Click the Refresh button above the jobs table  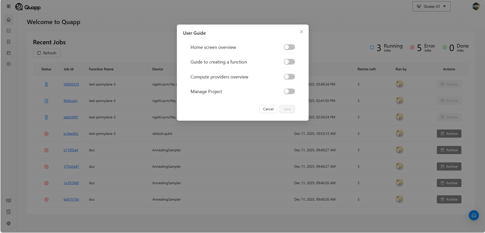(46, 53)
